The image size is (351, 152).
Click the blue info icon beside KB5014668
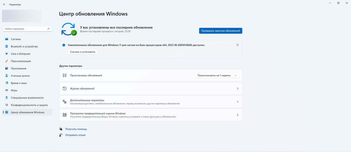[64, 45]
